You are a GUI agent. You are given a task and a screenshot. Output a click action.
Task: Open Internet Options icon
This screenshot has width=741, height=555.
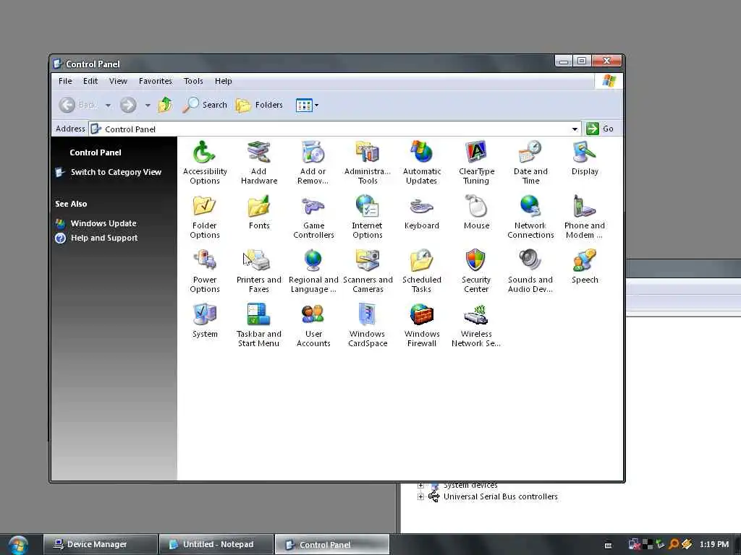pyautogui.click(x=367, y=217)
